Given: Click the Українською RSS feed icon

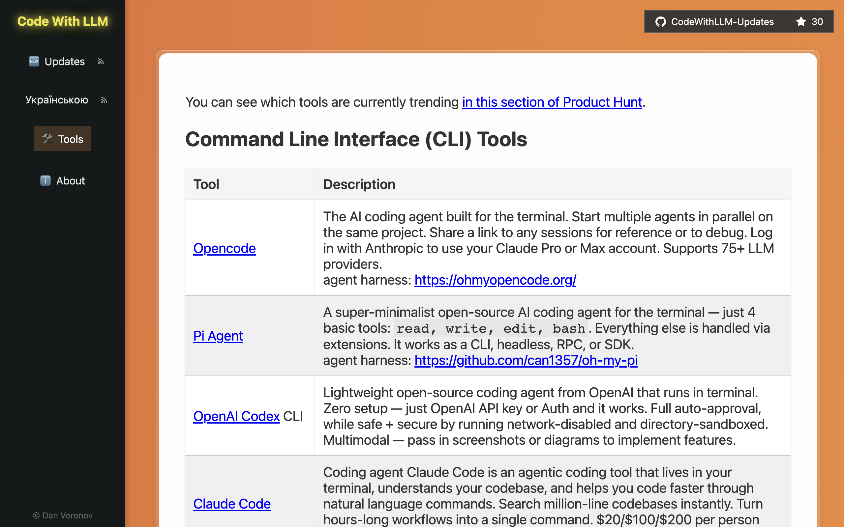Looking at the screenshot, I should [x=104, y=100].
